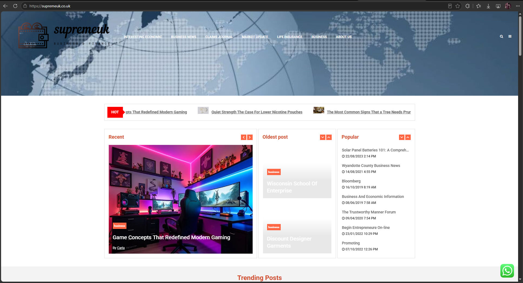Open Wyandotte County Business News post
523x283 pixels.
point(371,166)
